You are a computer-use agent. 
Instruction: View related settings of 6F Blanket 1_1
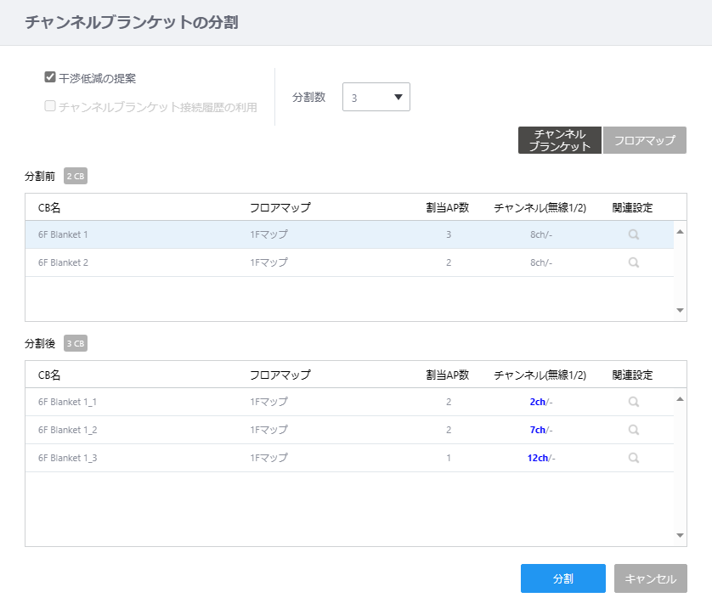tap(634, 402)
